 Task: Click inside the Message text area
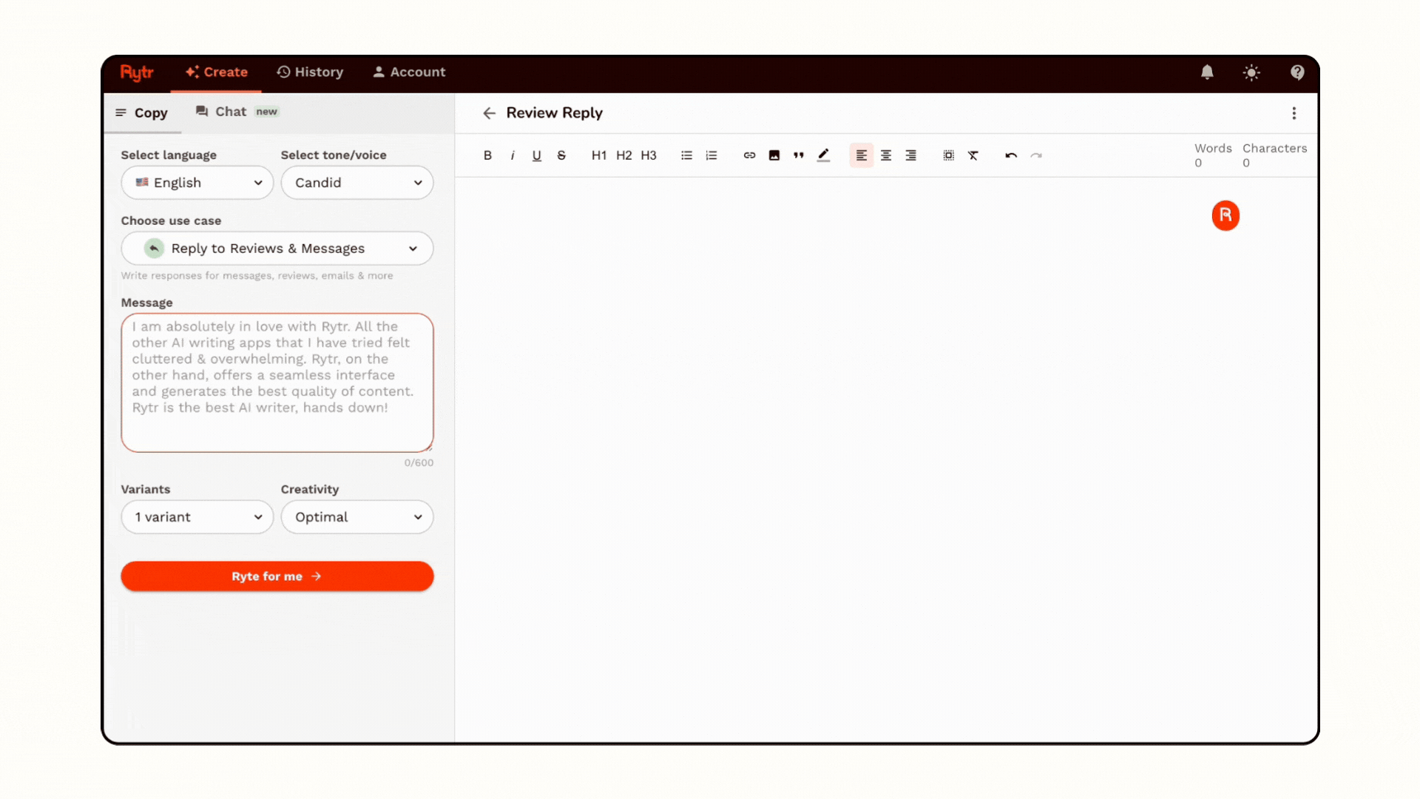[x=277, y=382]
